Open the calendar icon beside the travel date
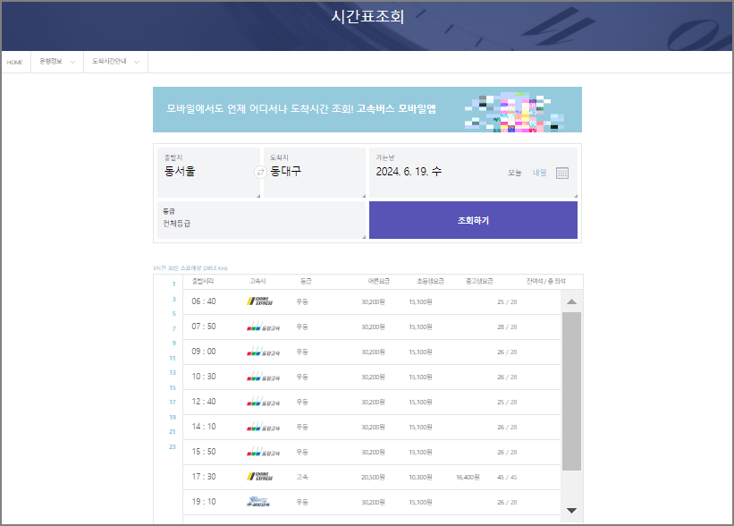Image resolution: width=734 pixels, height=526 pixels. [562, 174]
